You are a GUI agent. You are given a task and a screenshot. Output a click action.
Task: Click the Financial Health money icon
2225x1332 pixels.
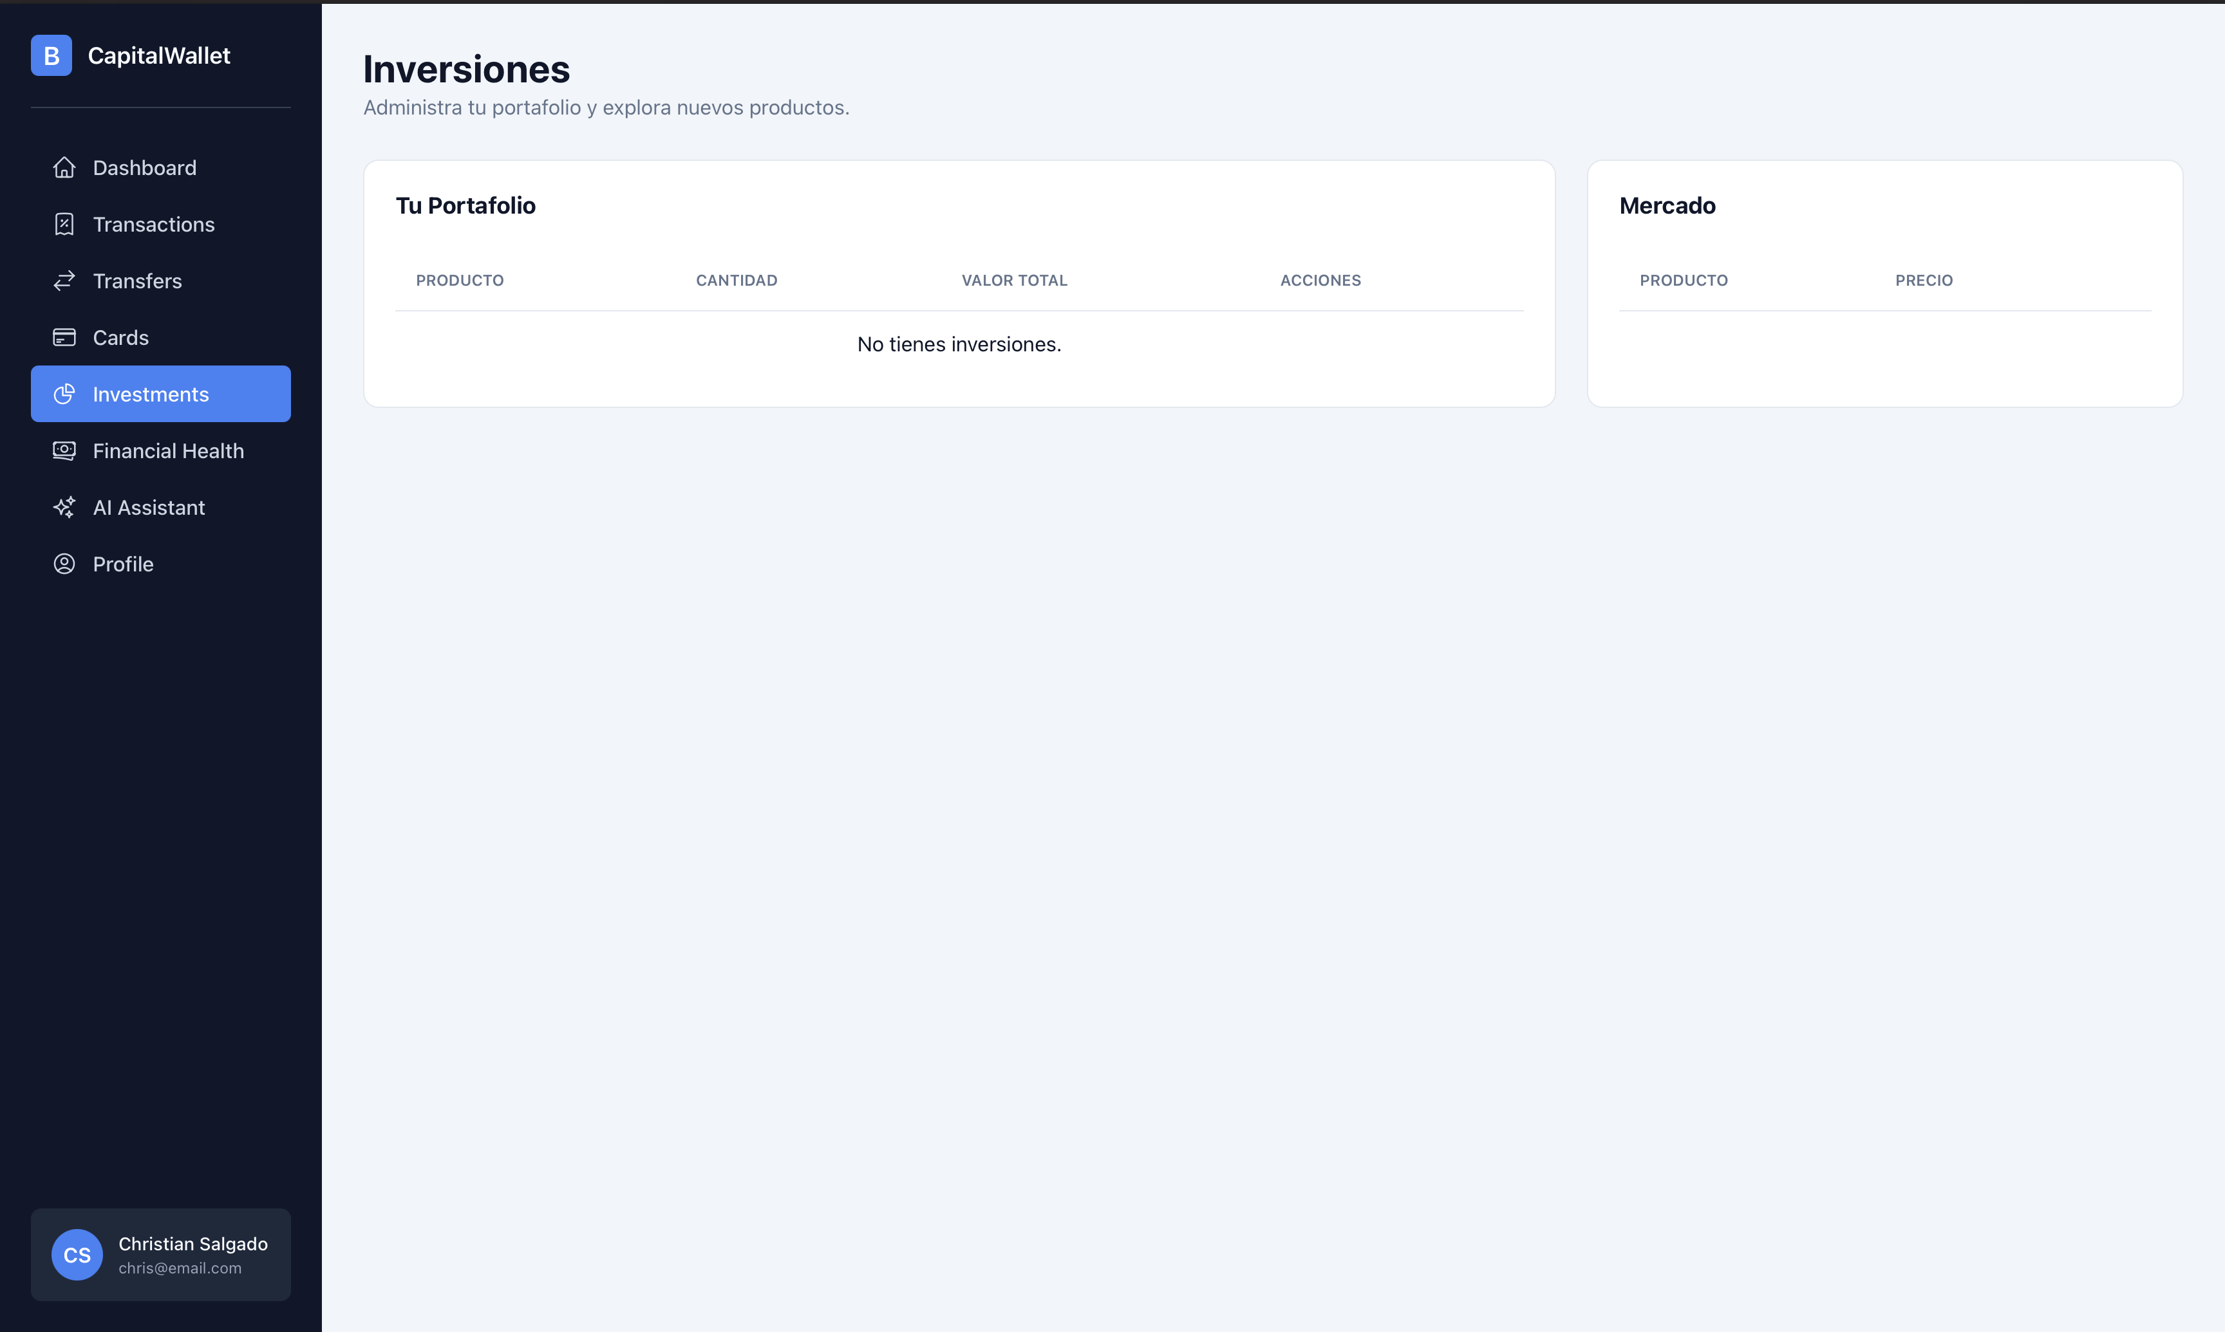[64, 450]
